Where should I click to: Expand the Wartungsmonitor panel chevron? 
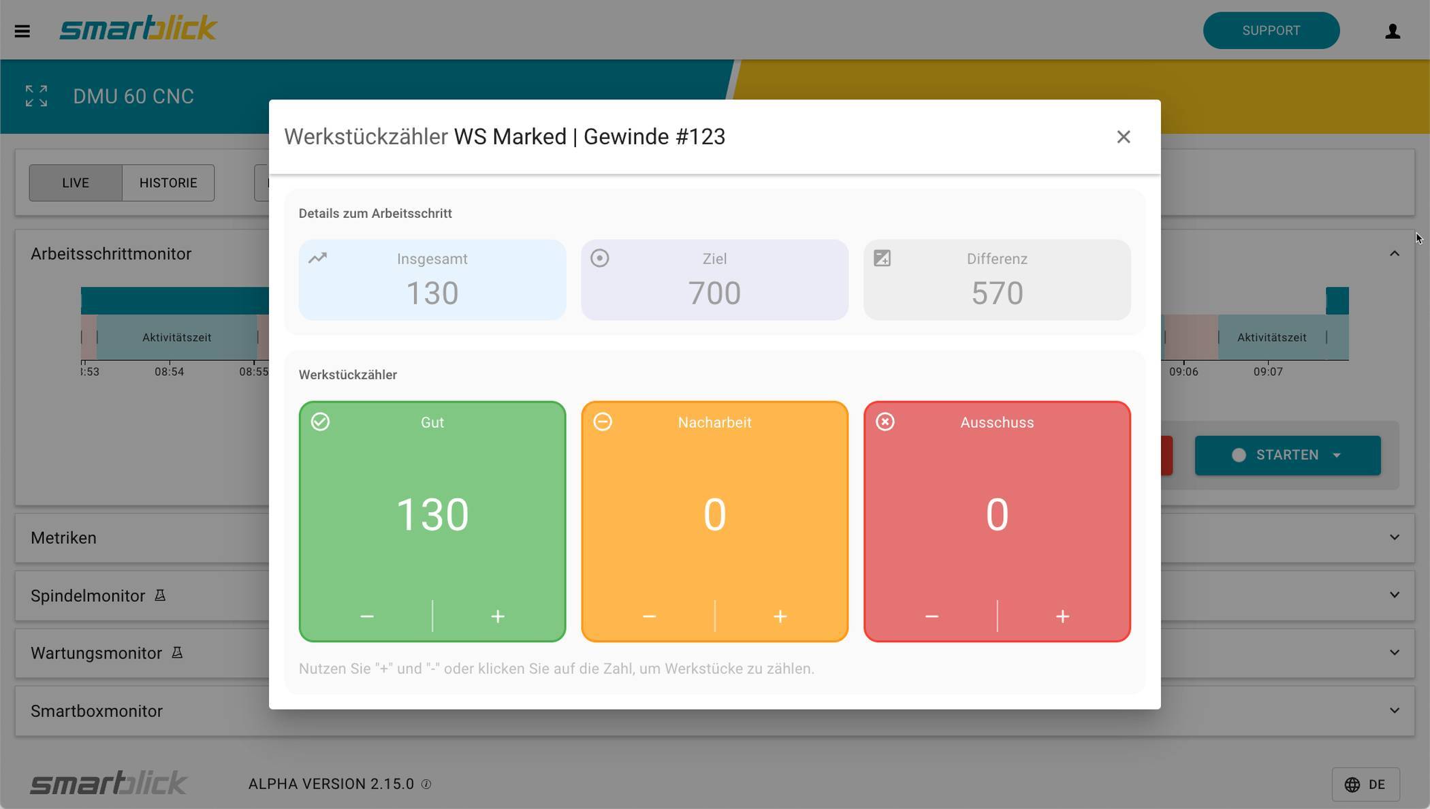1395,652
